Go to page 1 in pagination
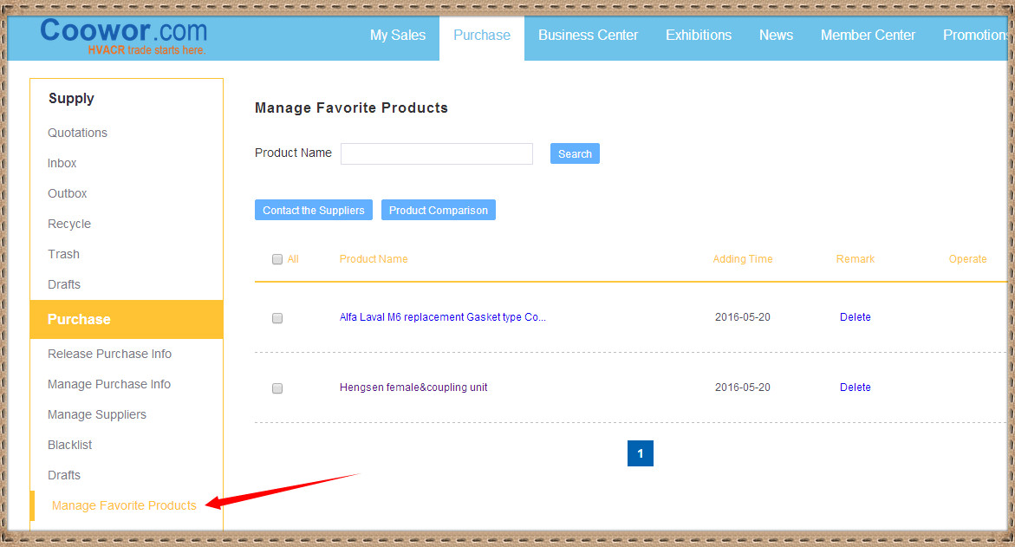The image size is (1015, 547). [x=640, y=453]
